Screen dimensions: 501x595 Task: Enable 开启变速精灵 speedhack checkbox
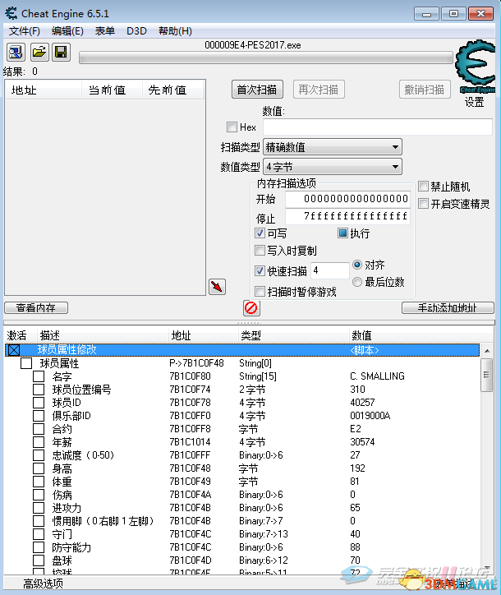pos(423,204)
